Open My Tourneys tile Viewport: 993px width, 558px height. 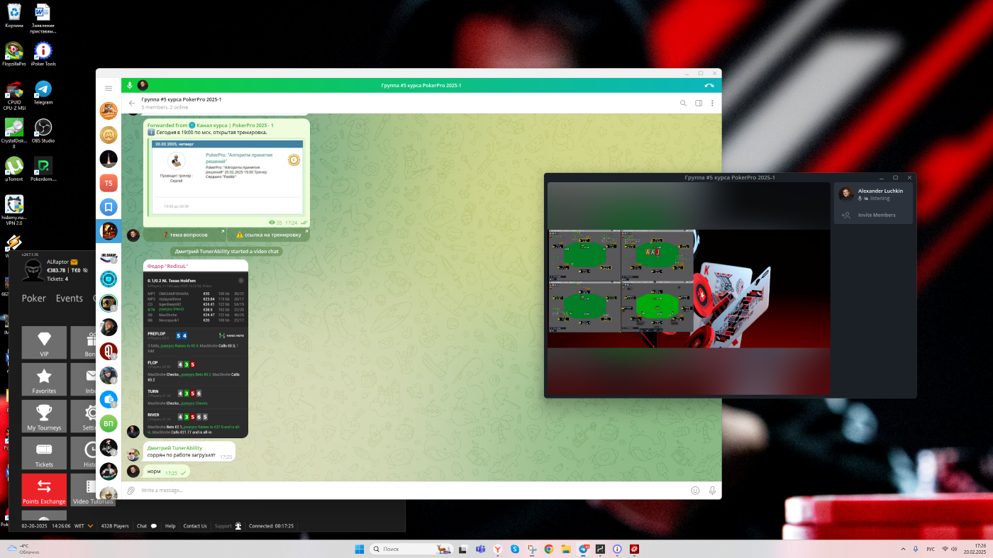click(44, 416)
